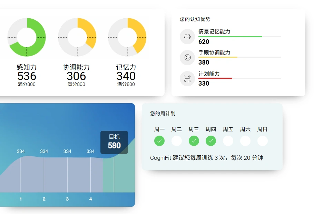
Task: Click the 手眼协调能力 score 380
Action: (x=204, y=62)
